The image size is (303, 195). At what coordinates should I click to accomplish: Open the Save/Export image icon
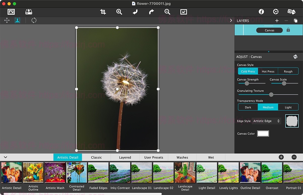(x=28, y=12)
